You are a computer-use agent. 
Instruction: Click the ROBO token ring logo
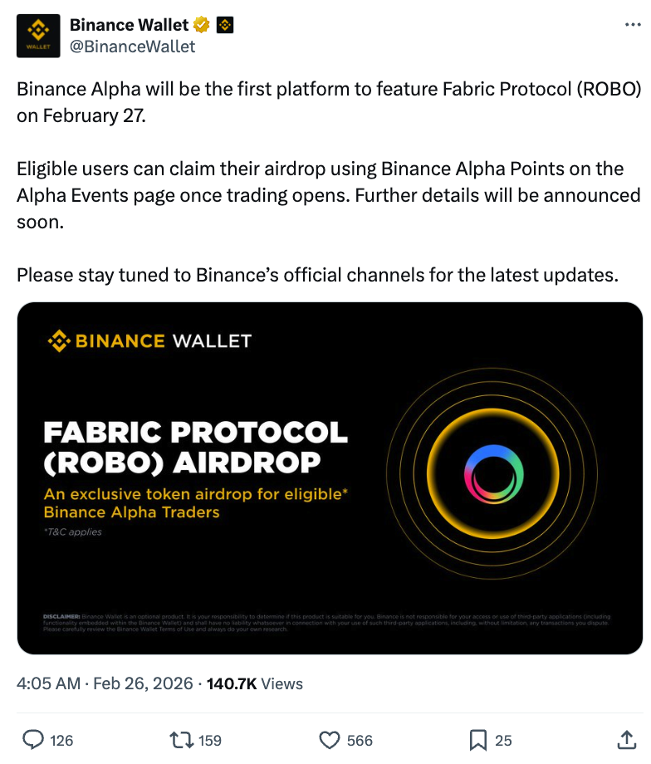tap(494, 473)
